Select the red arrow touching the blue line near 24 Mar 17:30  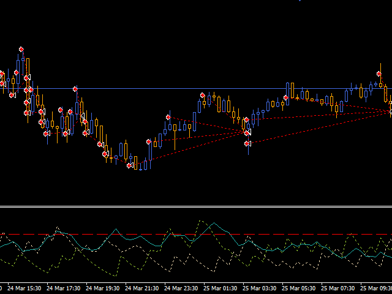click(75, 89)
